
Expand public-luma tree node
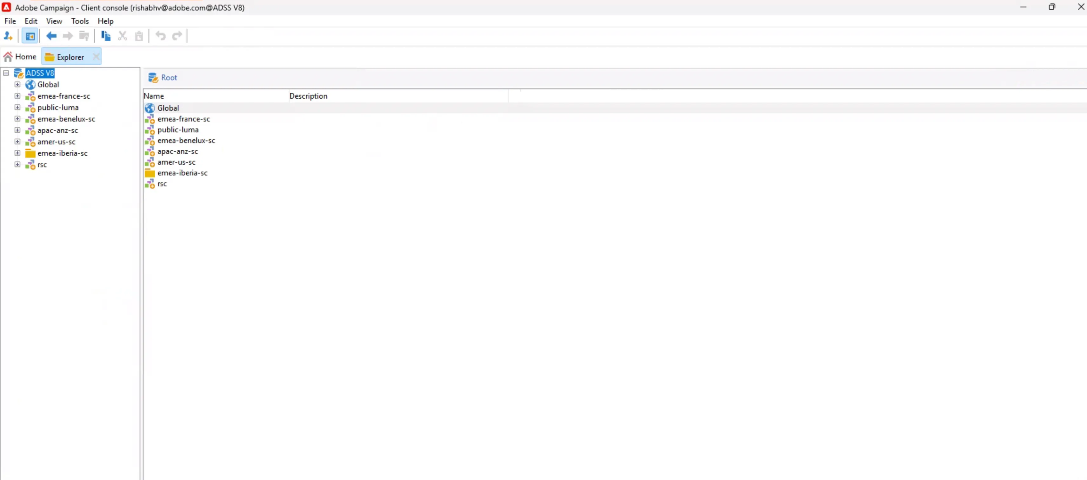(17, 107)
